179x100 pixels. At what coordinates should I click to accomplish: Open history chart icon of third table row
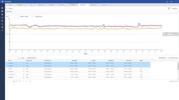coord(141,69)
